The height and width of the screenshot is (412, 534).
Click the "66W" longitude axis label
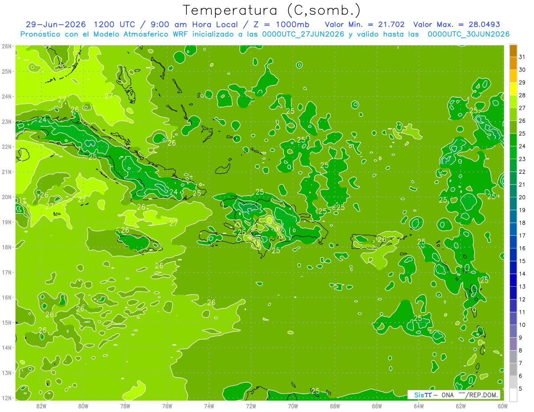pyautogui.click(x=377, y=406)
